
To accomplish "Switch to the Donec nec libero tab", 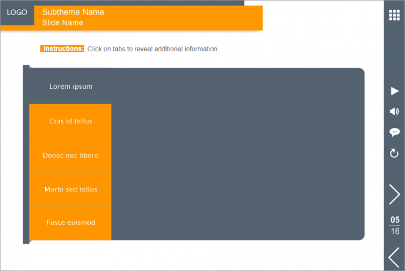I will [71, 155].
